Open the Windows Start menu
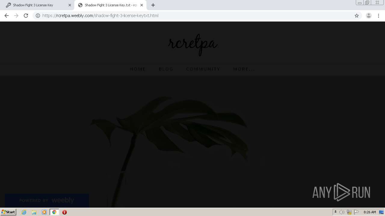 8,212
